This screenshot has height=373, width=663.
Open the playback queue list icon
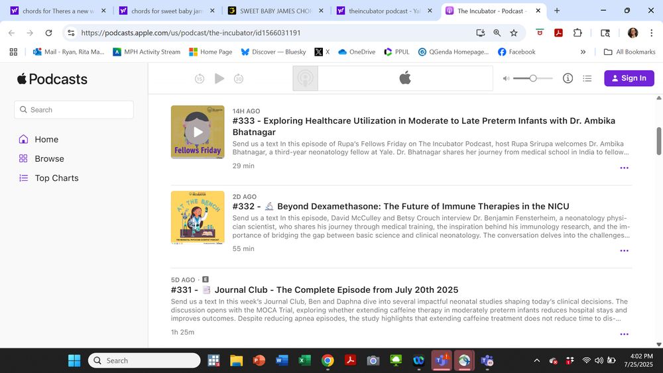pyautogui.click(x=587, y=78)
